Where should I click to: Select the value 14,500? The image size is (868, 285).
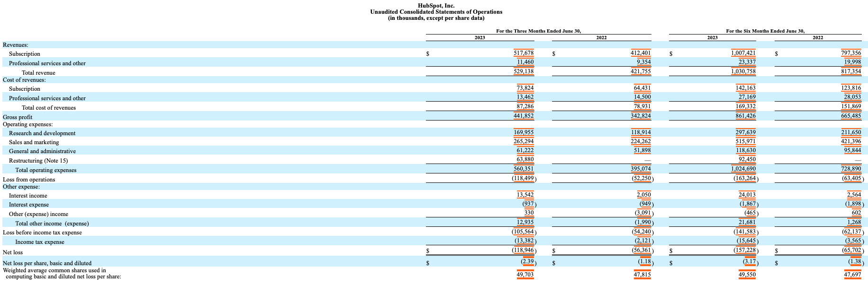[642, 97]
